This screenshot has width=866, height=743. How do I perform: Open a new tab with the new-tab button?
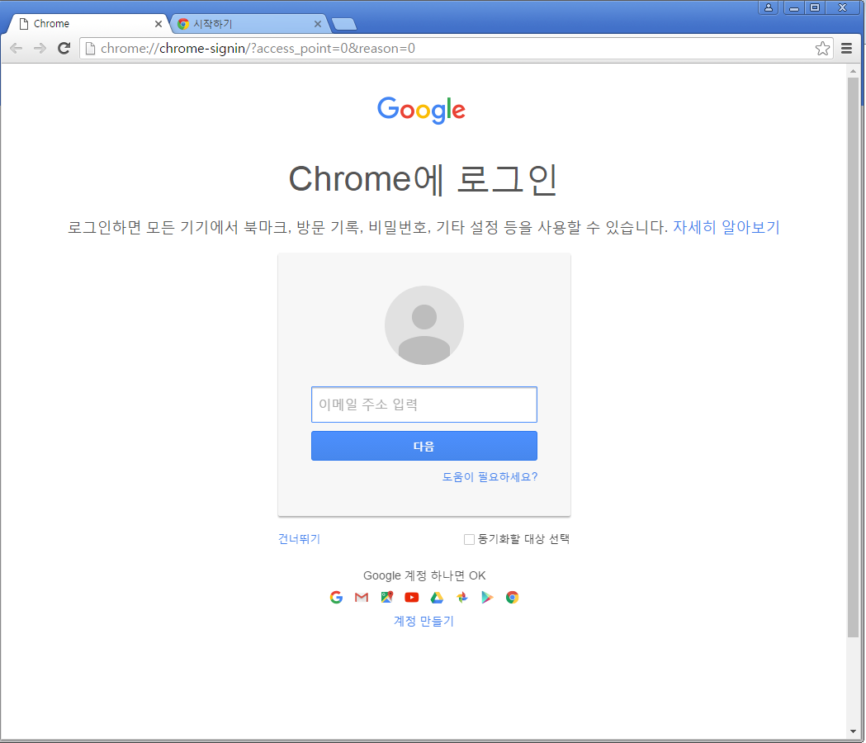(x=344, y=24)
